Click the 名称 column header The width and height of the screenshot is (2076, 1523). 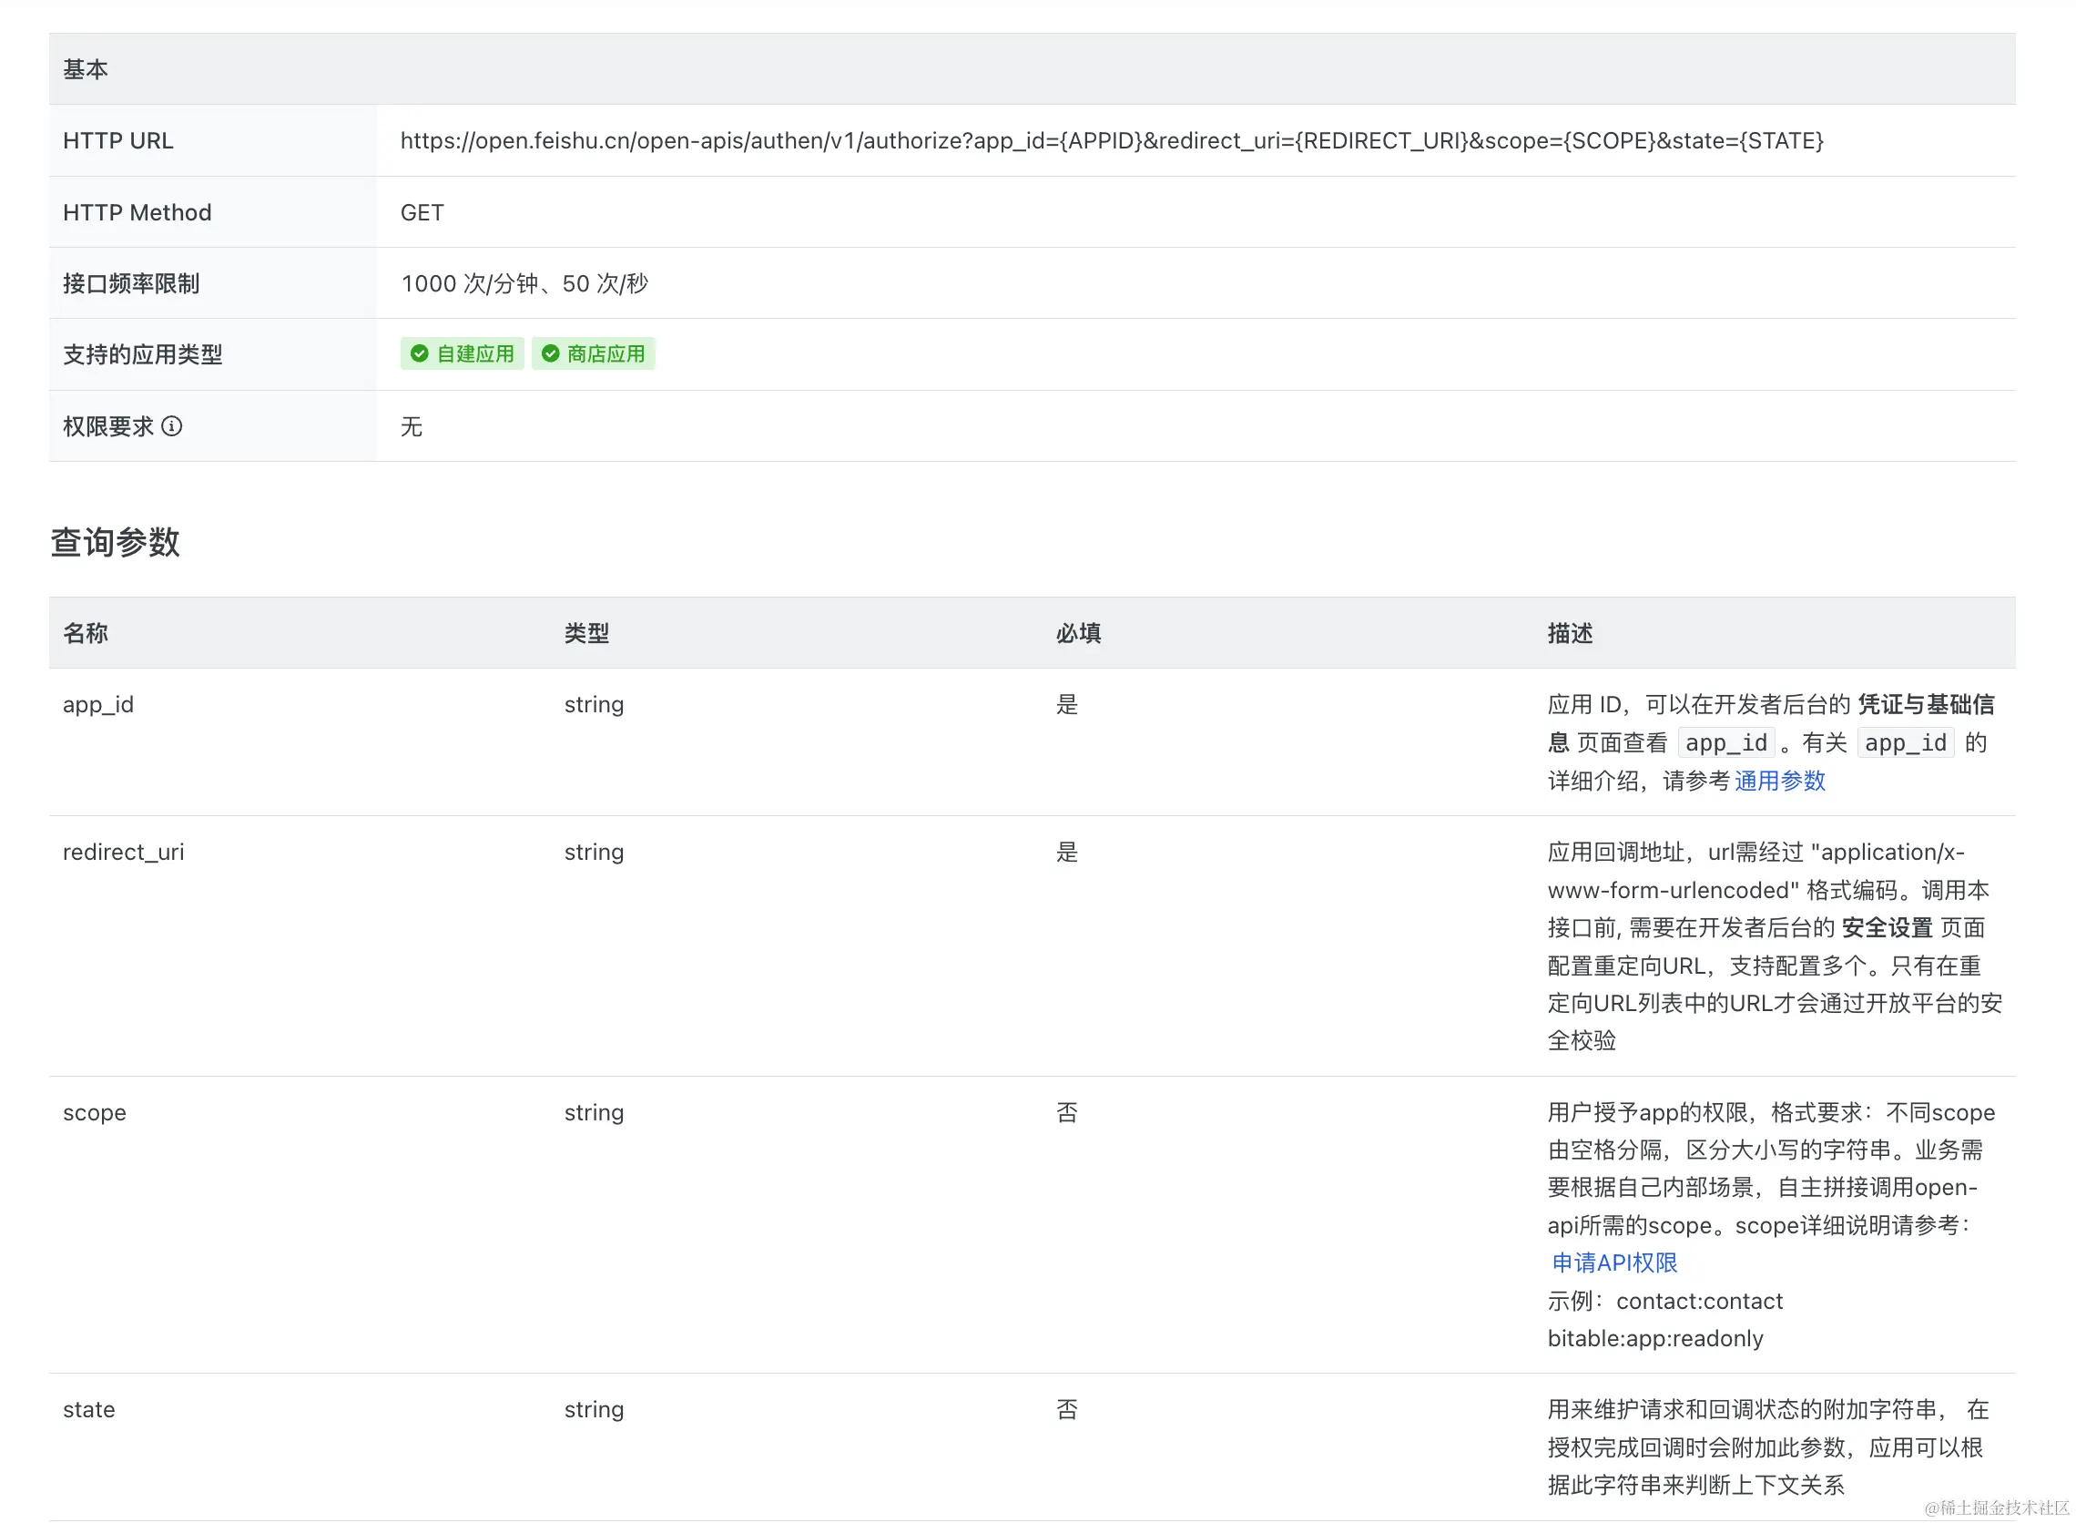pos(85,633)
